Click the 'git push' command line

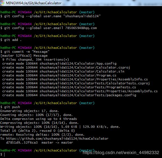(x=10, y=107)
